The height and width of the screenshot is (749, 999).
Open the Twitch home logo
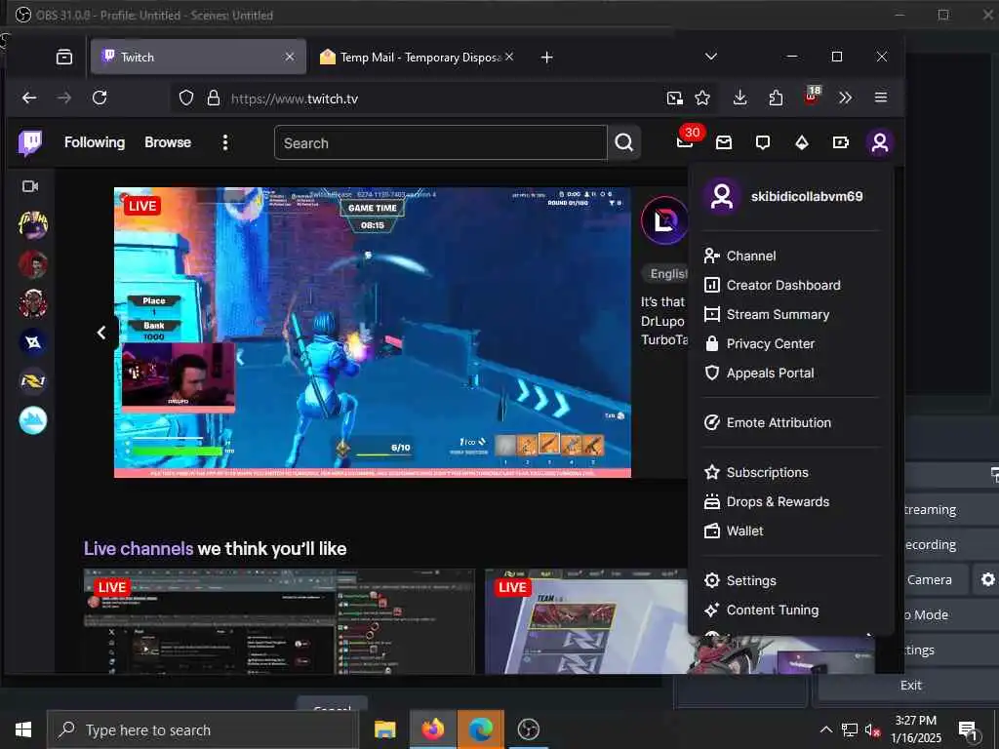(x=30, y=142)
